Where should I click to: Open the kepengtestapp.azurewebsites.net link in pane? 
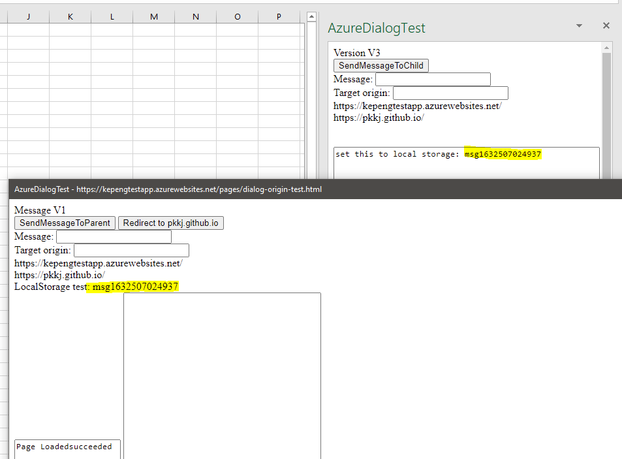pos(418,105)
